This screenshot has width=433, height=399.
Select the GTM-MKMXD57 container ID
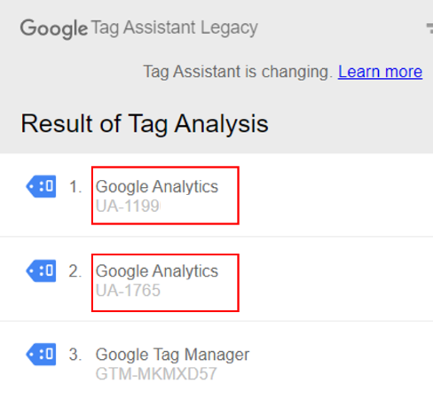coord(156,374)
